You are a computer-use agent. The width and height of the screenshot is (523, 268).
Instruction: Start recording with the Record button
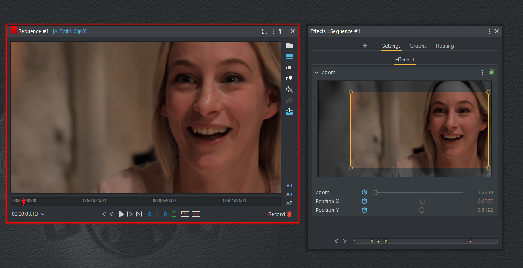(x=280, y=214)
